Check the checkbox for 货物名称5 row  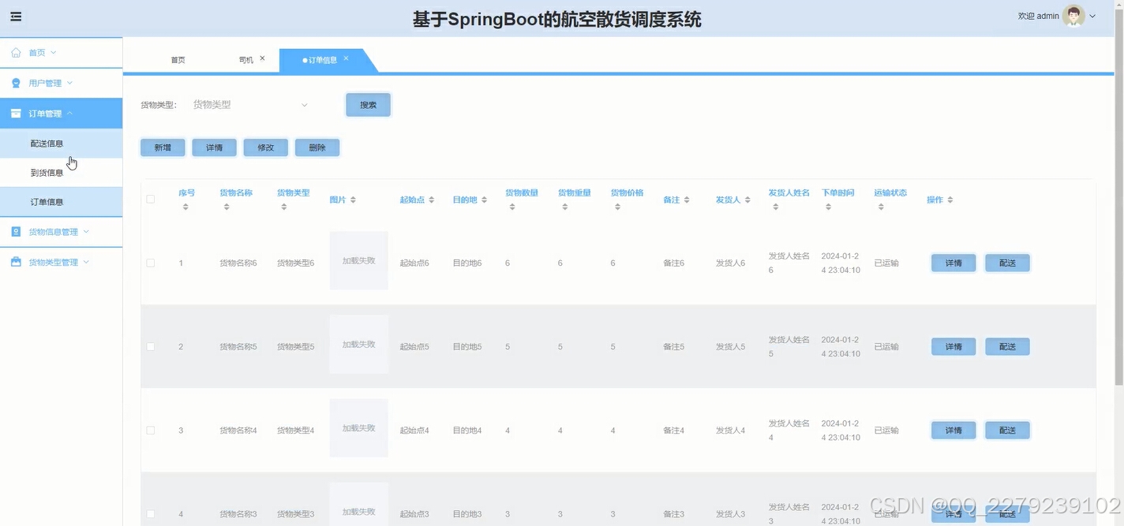point(151,346)
